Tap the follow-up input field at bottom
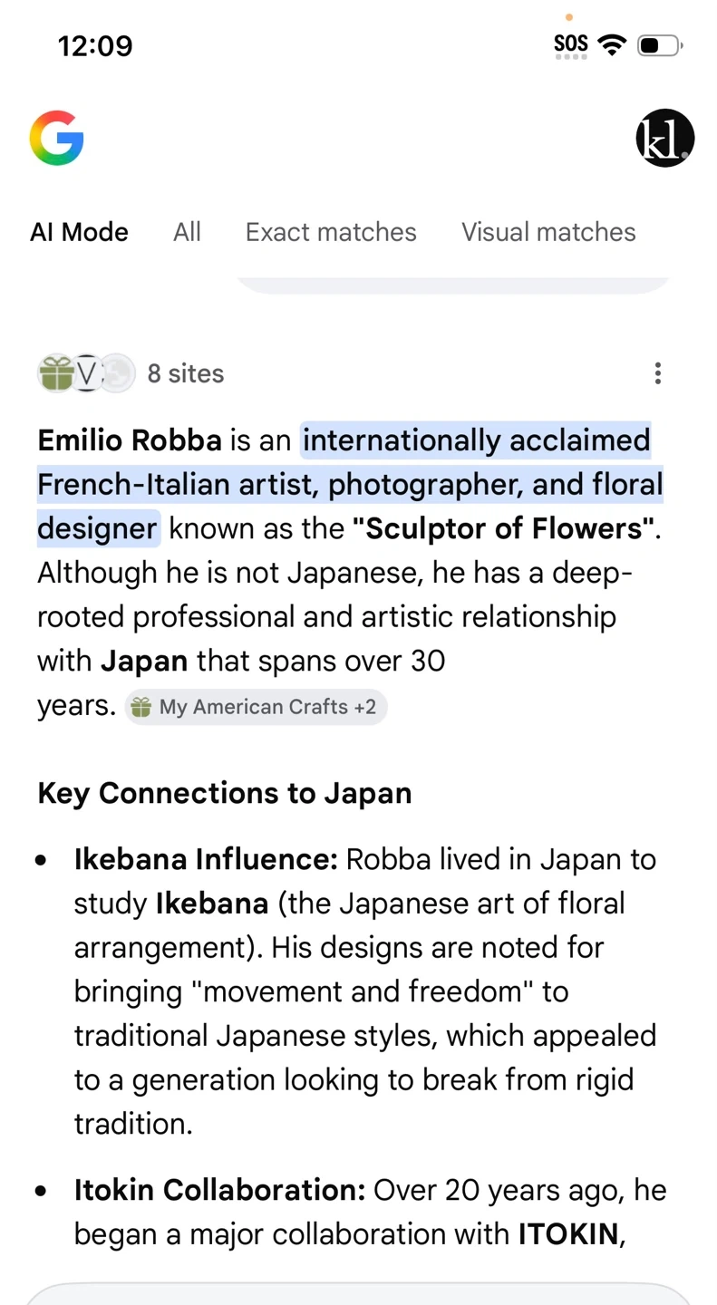 coord(358,1294)
